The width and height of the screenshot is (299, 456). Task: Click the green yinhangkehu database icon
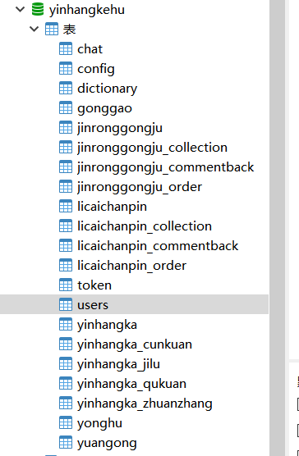38,9
